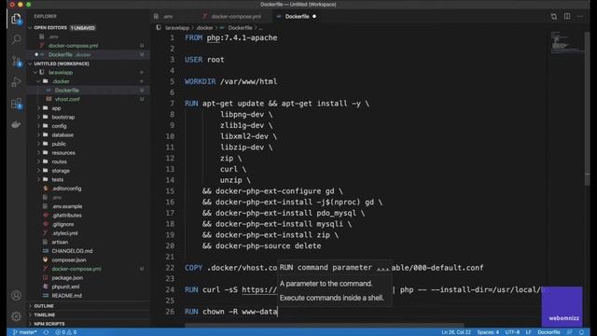Image resolution: width=597 pixels, height=336 pixels.
Task: Open the Docker view in activity bar
Action: pos(16,124)
